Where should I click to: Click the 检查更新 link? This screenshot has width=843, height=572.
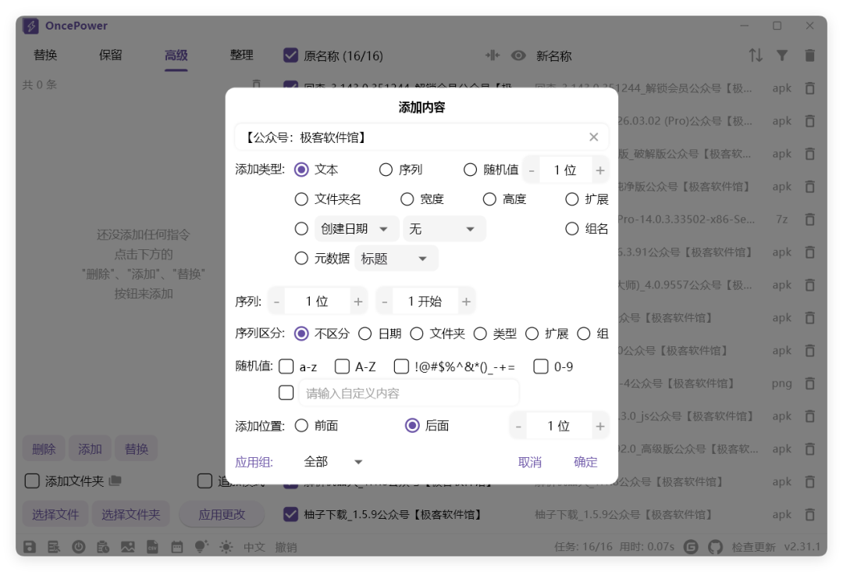(753, 547)
